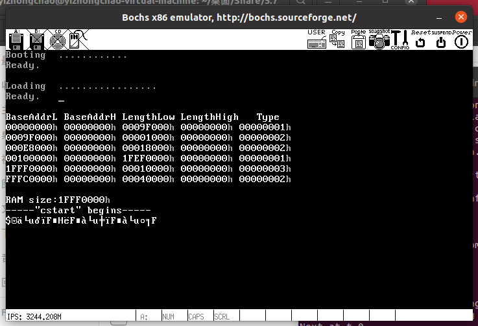Close the Bochs emulator window
Screen dimensions: 478x326
coord(461,17)
